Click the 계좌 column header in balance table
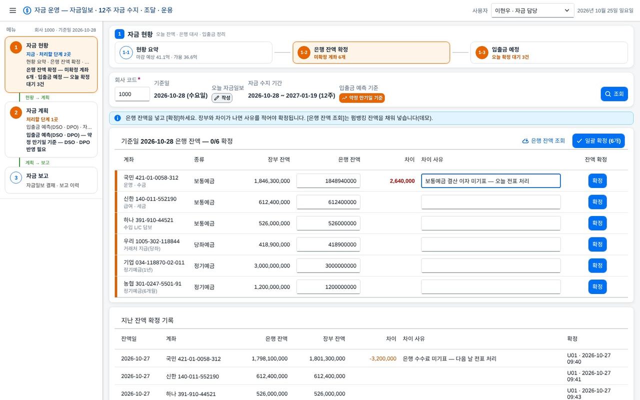Viewport: 640px width, 400px height. [x=129, y=159]
